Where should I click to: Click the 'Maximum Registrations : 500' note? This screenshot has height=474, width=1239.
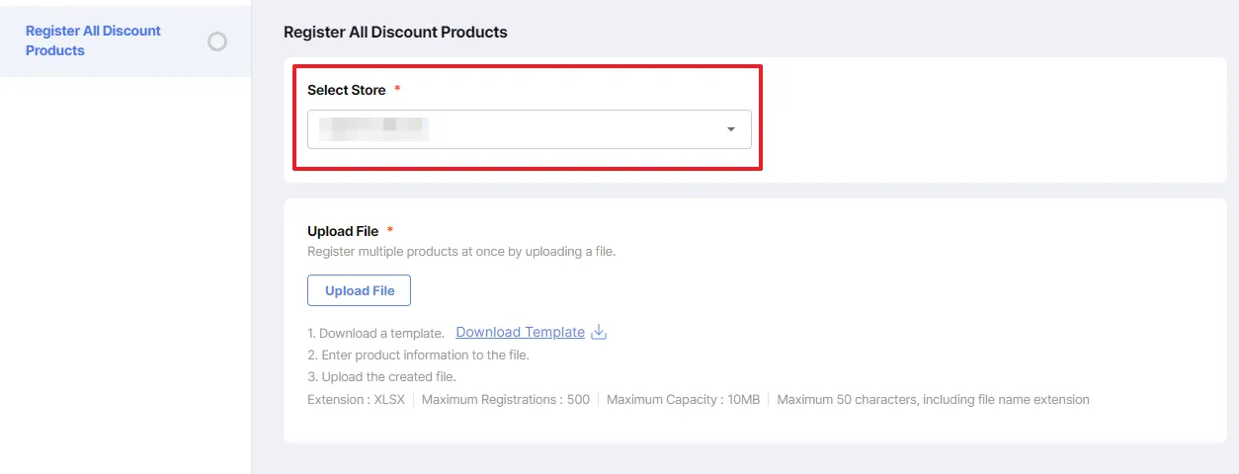click(505, 400)
